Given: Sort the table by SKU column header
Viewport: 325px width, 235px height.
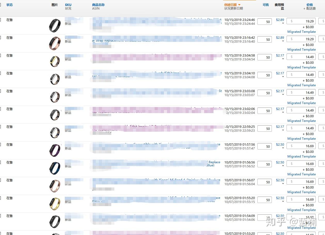Looking at the screenshot, I should (68, 5).
